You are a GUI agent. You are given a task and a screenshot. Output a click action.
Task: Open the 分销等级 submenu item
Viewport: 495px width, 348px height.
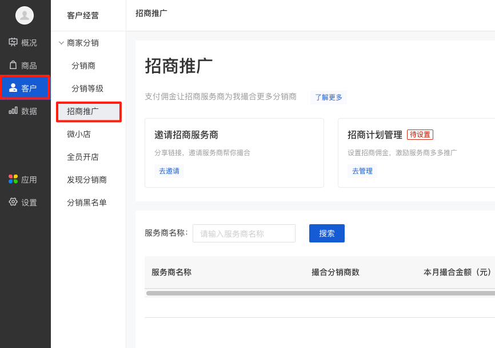point(87,88)
